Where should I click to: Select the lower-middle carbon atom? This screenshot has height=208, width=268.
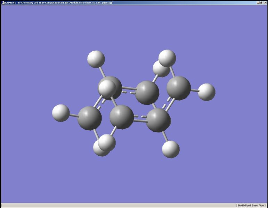tap(122, 117)
